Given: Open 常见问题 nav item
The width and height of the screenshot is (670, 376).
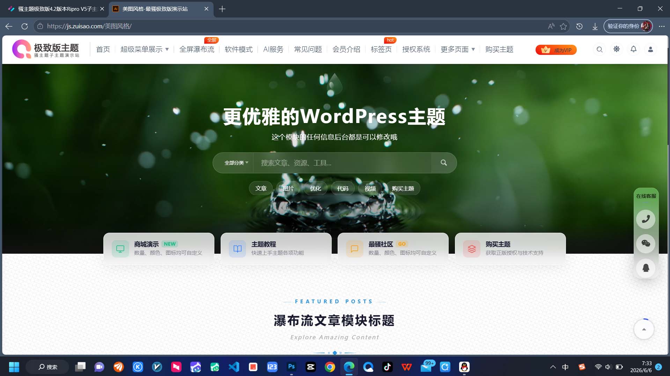Looking at the screenshot, I should 308,49.
